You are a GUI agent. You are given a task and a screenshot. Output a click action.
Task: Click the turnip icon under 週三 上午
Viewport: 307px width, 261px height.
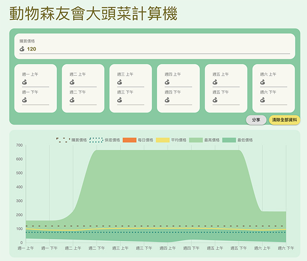click(x=119, y=82)
